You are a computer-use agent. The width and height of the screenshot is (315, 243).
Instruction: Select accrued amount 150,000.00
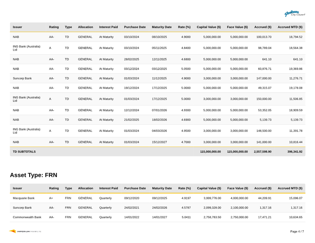[x=264, y=99]
